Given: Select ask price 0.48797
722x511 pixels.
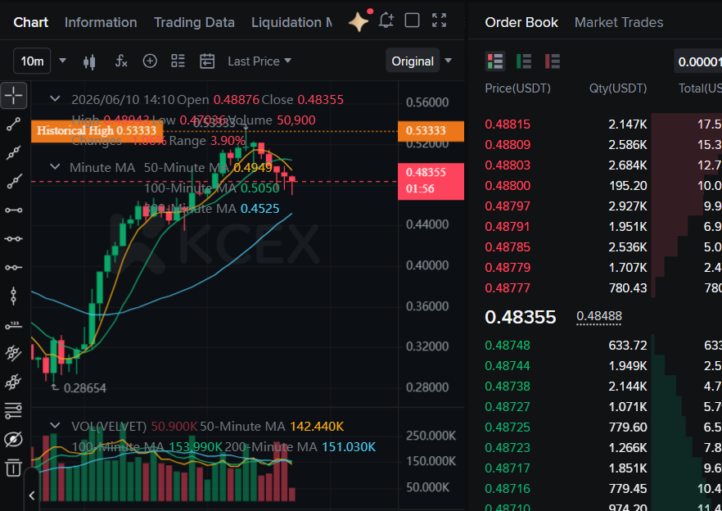Looking at the screenshot, I should (508, 206).
